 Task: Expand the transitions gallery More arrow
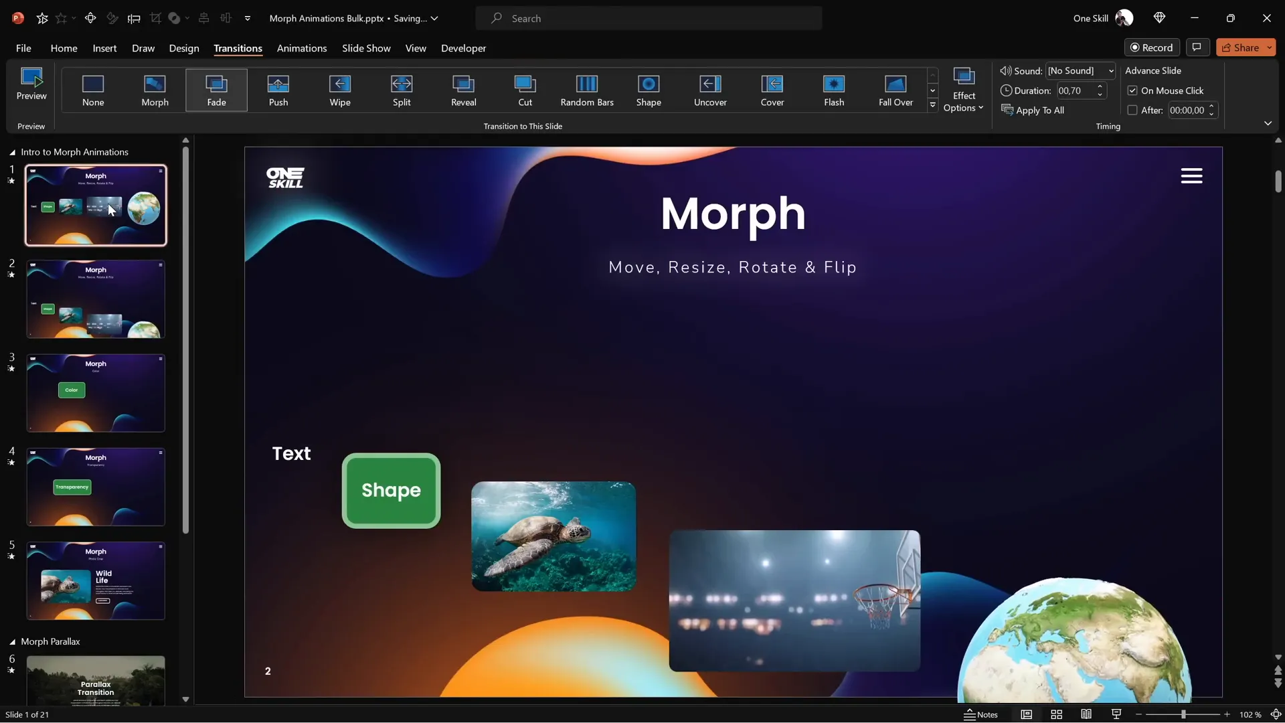(932, 105)
